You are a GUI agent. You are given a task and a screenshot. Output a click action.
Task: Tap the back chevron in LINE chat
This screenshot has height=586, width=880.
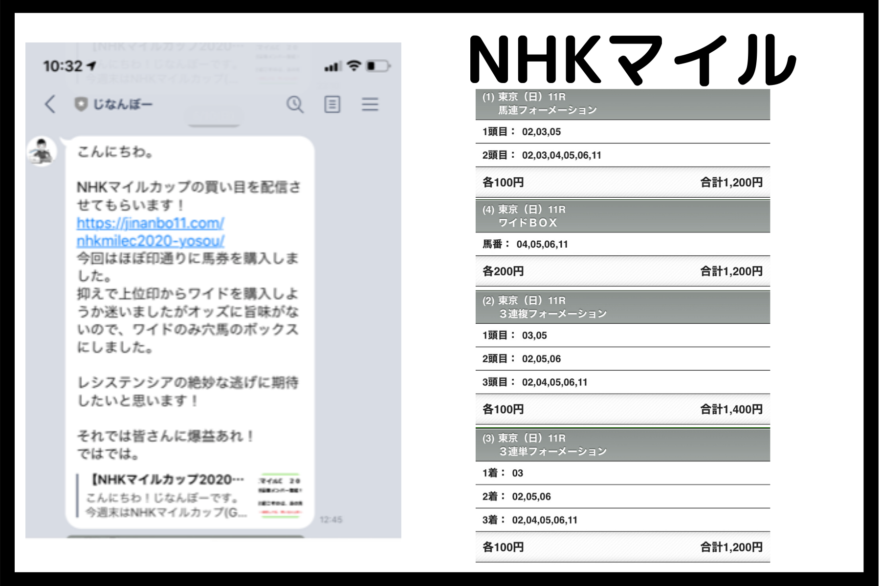pos(50,104)
